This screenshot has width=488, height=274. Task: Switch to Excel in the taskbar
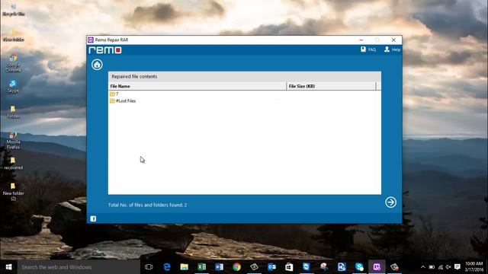pyautogui.click(x=201, y=267)
